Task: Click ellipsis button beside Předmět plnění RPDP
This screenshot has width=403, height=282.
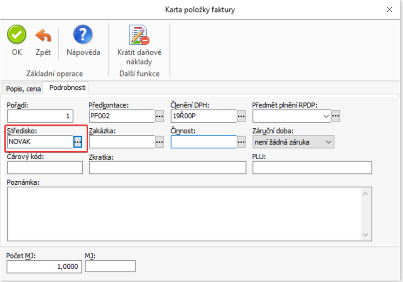Action: click(x=335, y=116)
